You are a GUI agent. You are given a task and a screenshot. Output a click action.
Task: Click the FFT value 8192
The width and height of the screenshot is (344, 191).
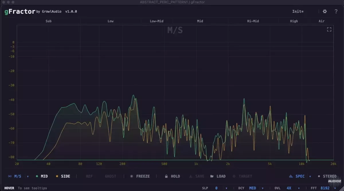pyautogui.click(x=325, y=188)
